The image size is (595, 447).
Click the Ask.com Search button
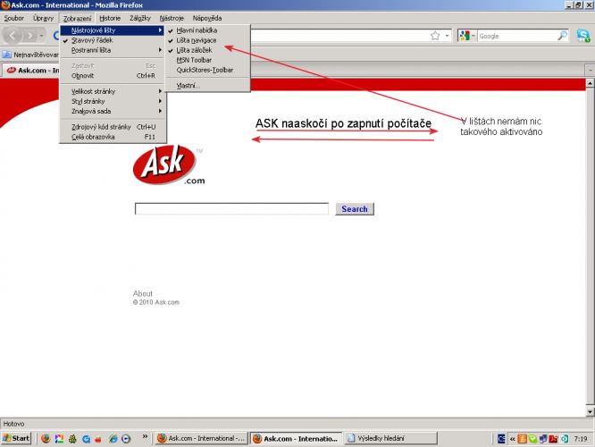(355, 209)
